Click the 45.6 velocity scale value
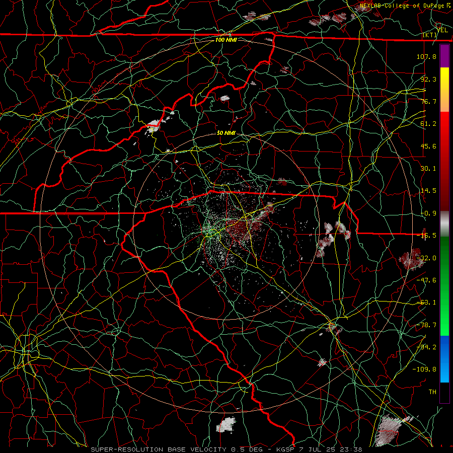This screenshot has height=453, width=453. tap(428, 146)
